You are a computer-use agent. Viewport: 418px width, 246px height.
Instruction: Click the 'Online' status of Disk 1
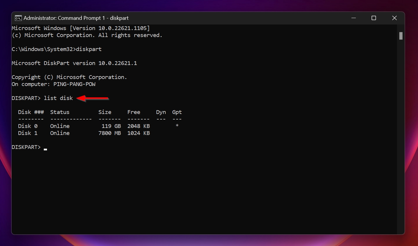pyautogui.click(x=60, y=133)
